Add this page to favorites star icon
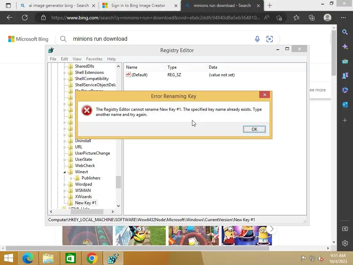This screenshot has width=353, height=265. coord(279,18)
